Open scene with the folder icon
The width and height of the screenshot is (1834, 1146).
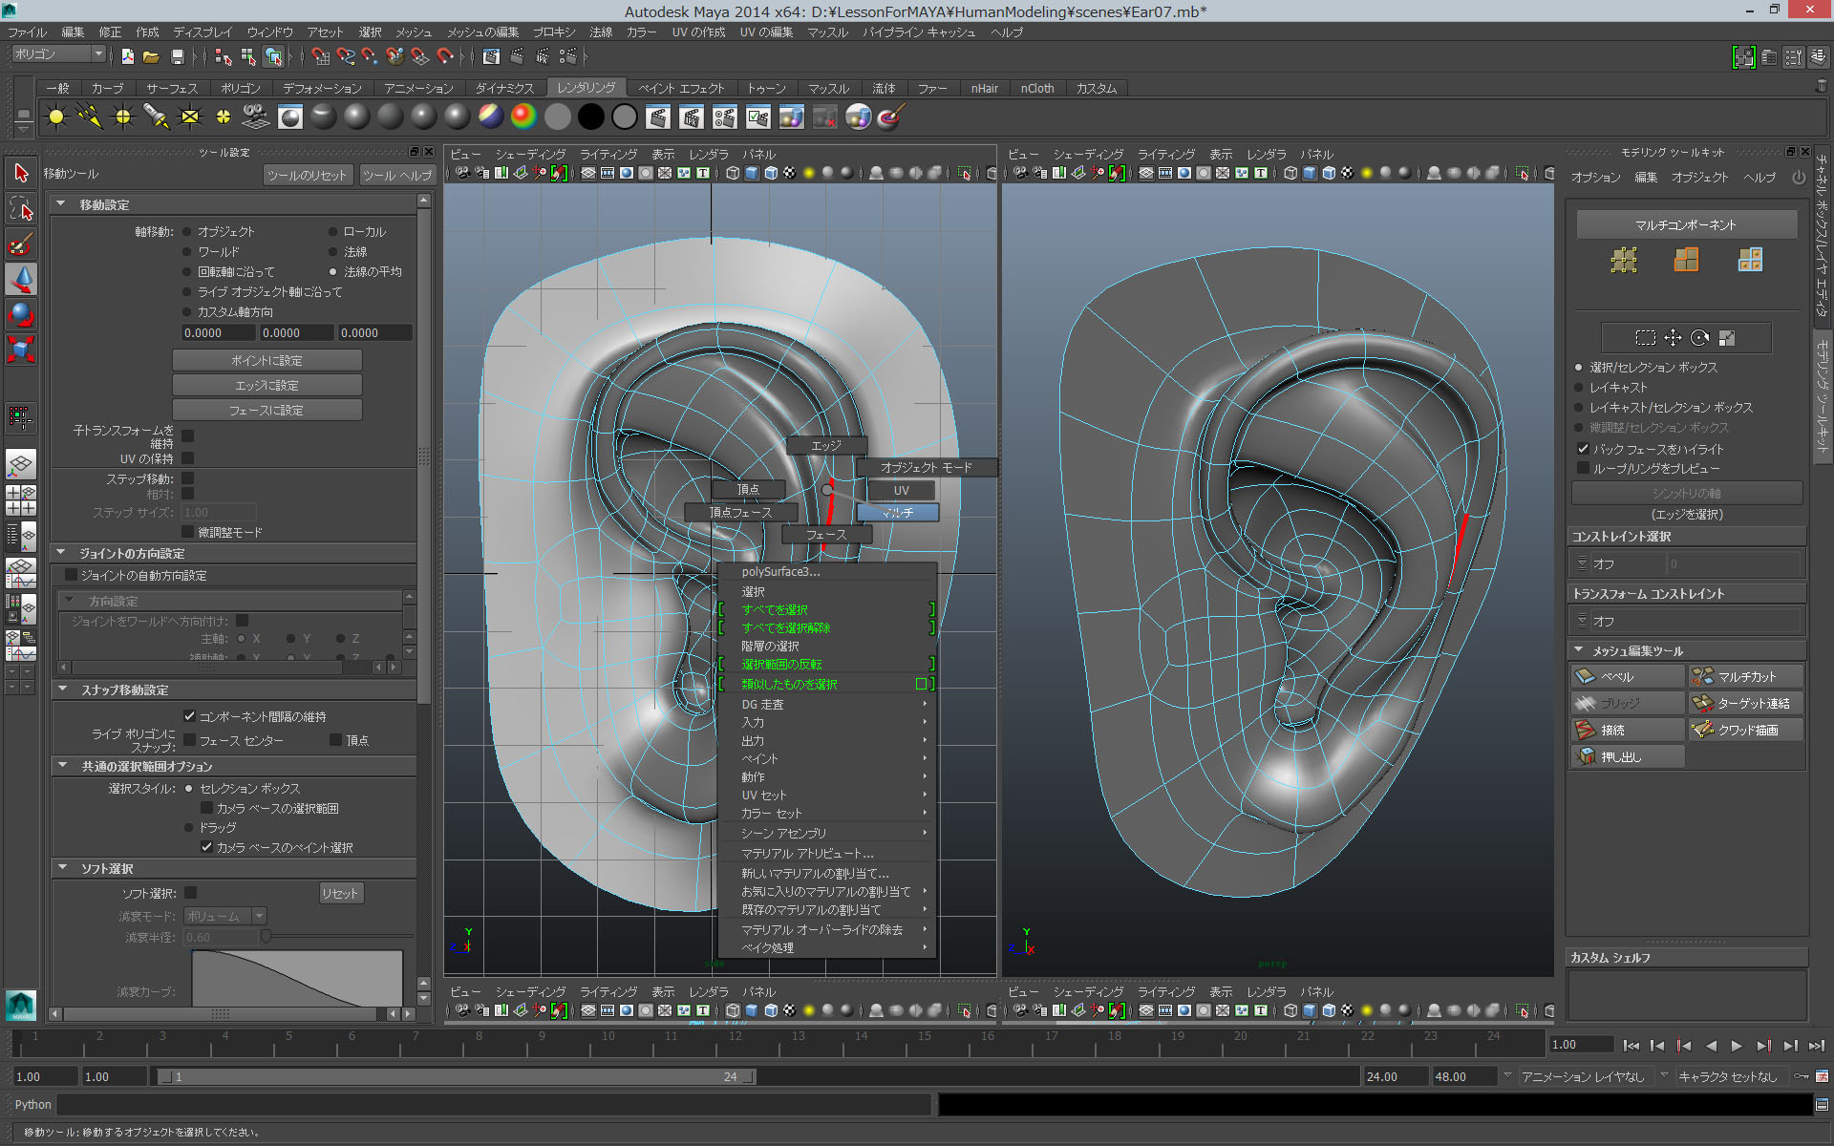151,57
